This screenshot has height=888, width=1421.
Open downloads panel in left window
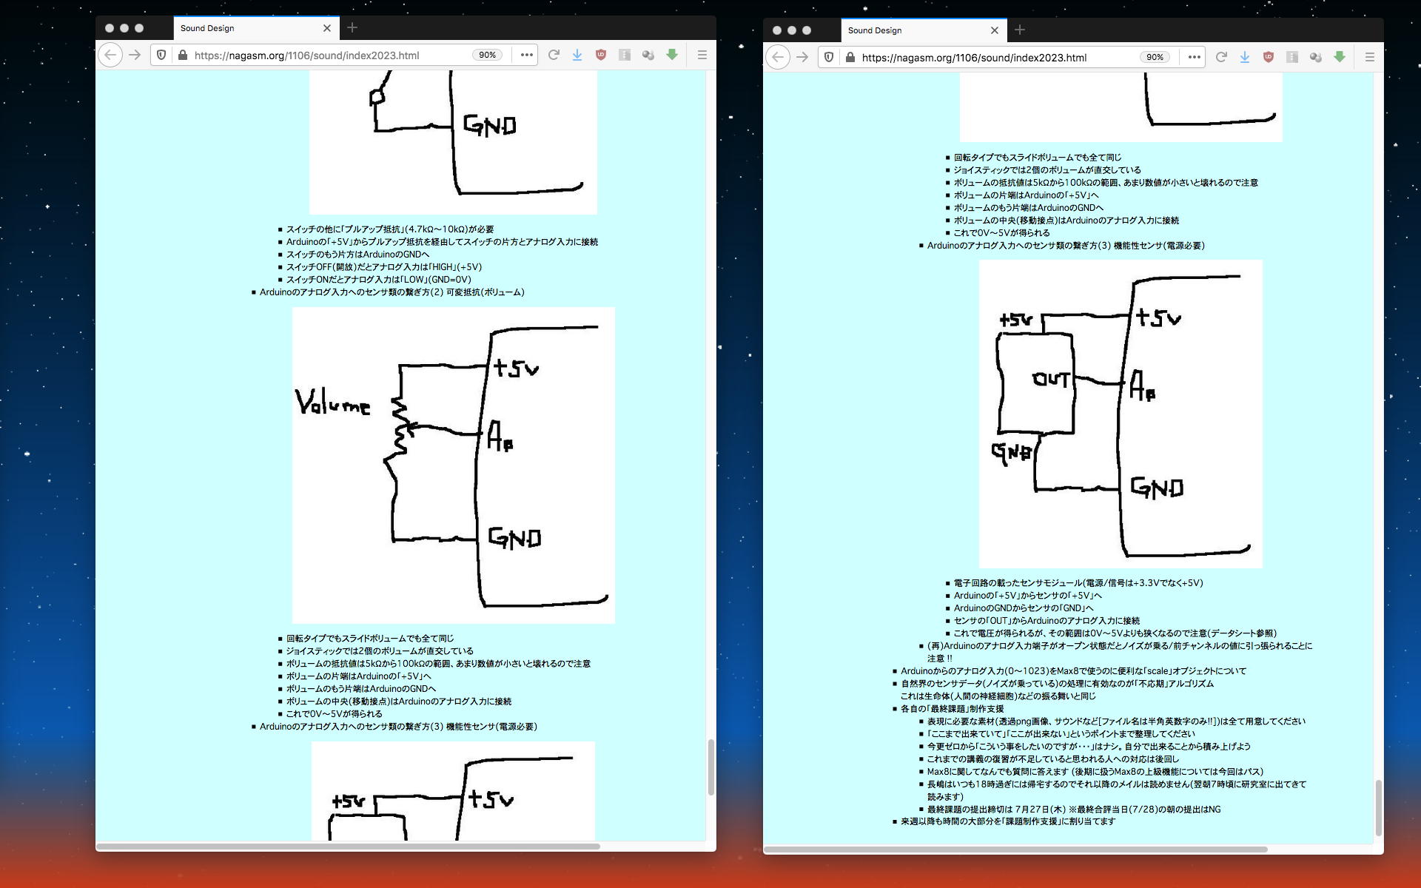point(577,55)
